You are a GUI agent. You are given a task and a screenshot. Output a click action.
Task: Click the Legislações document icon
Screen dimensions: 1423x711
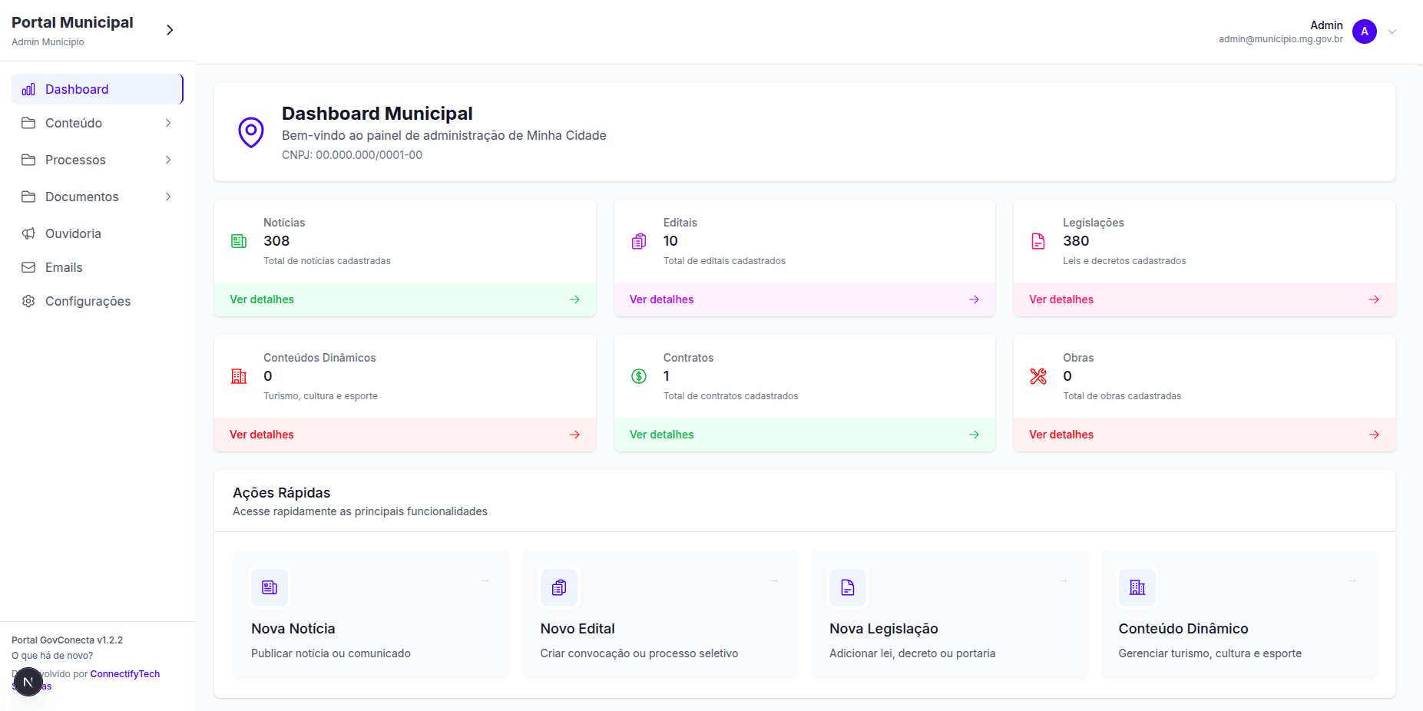[x=1038, y=240]
